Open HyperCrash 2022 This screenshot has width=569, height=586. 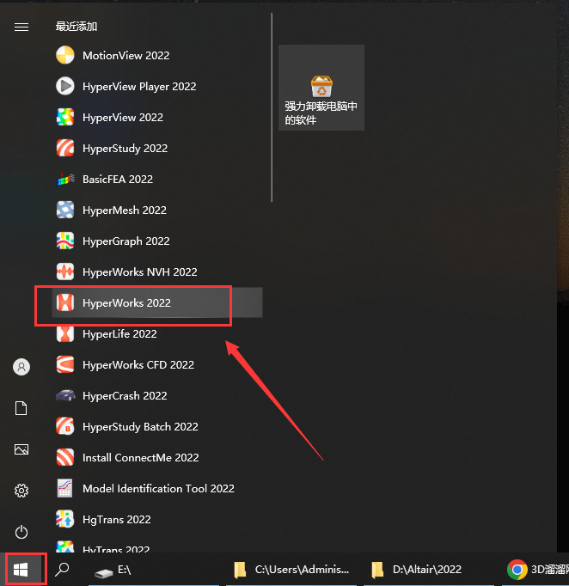(125, 396)
